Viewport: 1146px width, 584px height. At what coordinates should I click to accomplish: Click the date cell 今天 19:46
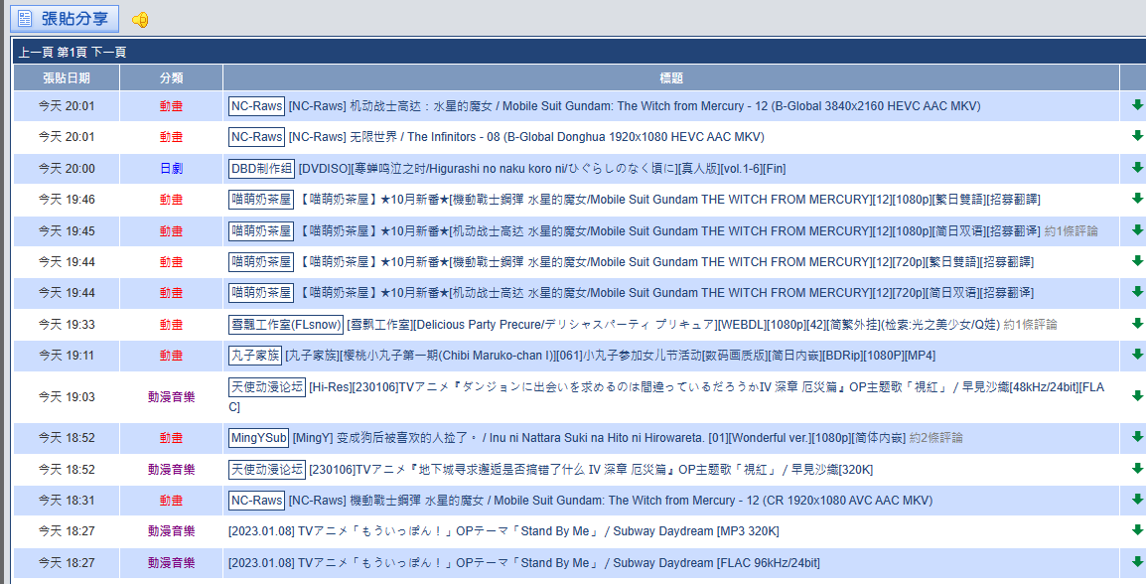(67, 199)
